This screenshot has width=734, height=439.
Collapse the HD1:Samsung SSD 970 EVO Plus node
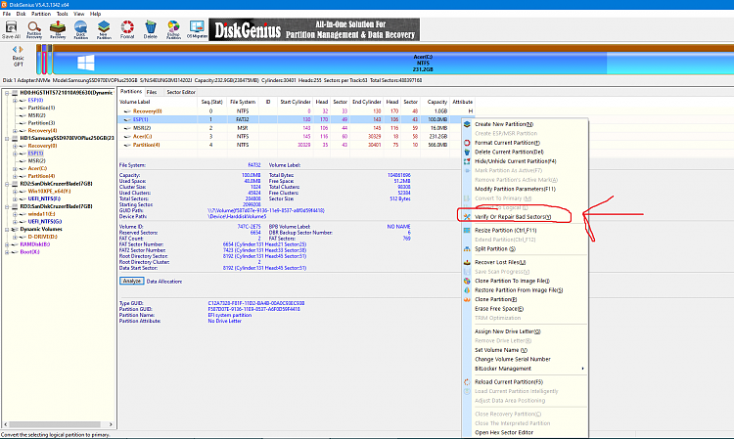coord(6,138)
